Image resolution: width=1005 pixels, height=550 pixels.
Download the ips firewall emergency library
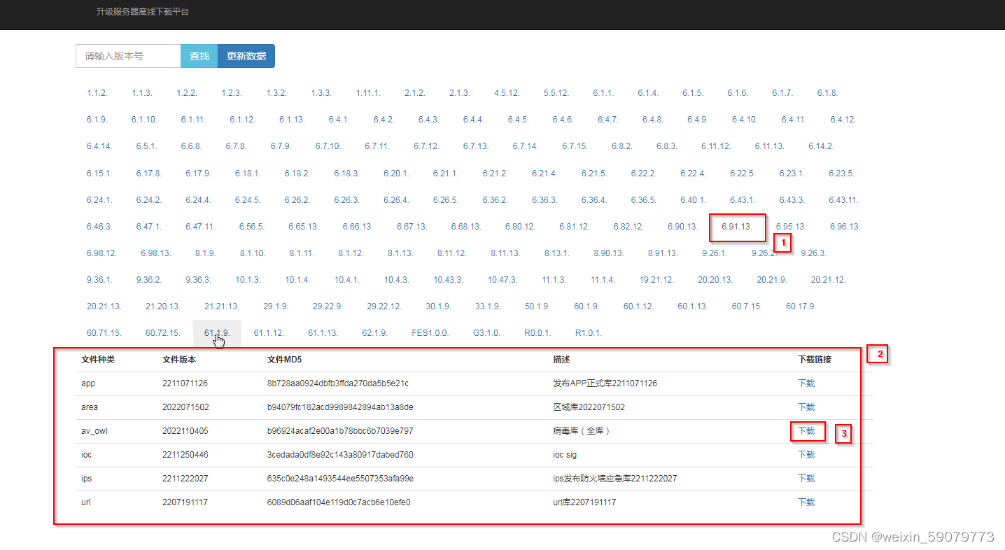[x=806, y=478]
